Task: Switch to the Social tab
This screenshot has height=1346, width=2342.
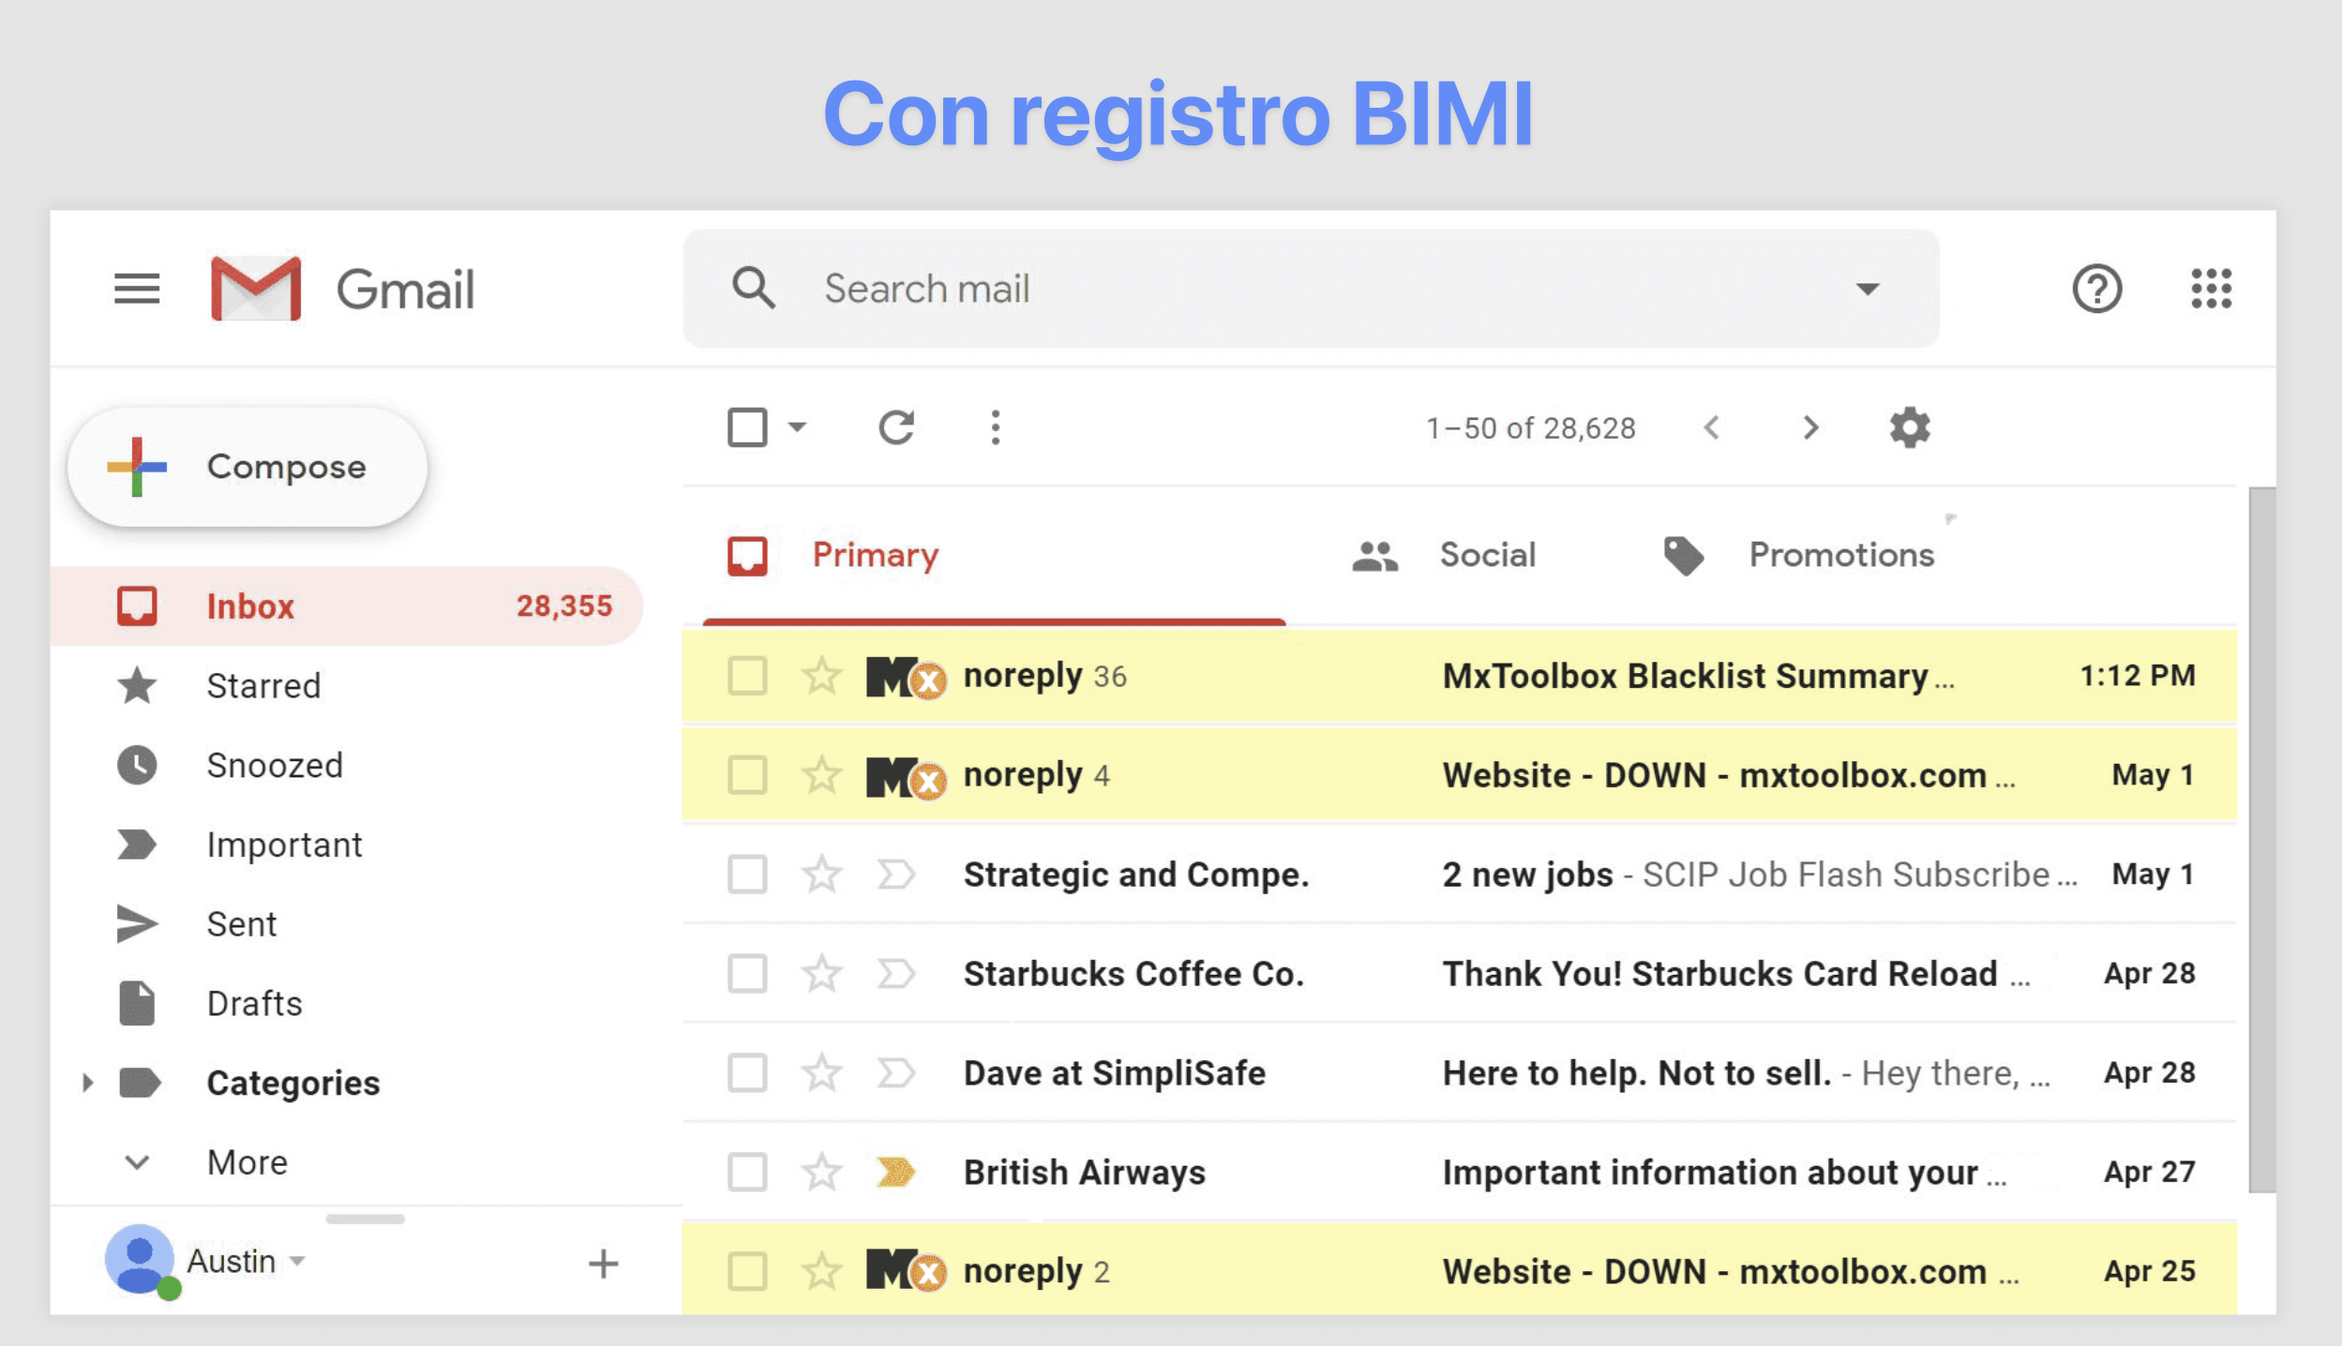Action: [1444, 555]
